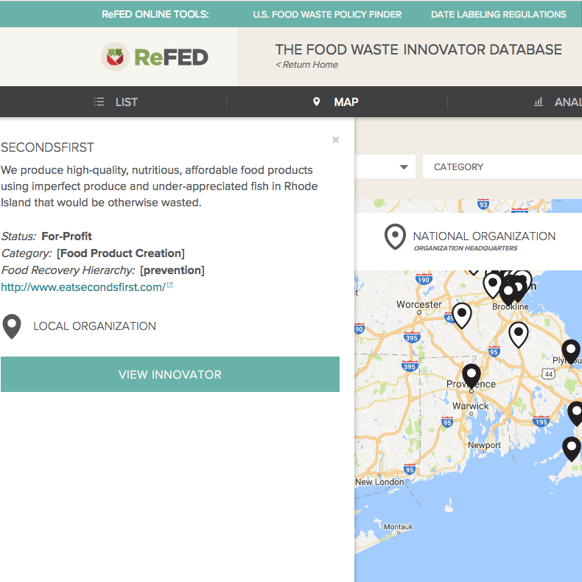Screen dimensions: 582x582
Task: Click the NATIONAL ORGANIZATION legend text
Action: click(484, 236)
